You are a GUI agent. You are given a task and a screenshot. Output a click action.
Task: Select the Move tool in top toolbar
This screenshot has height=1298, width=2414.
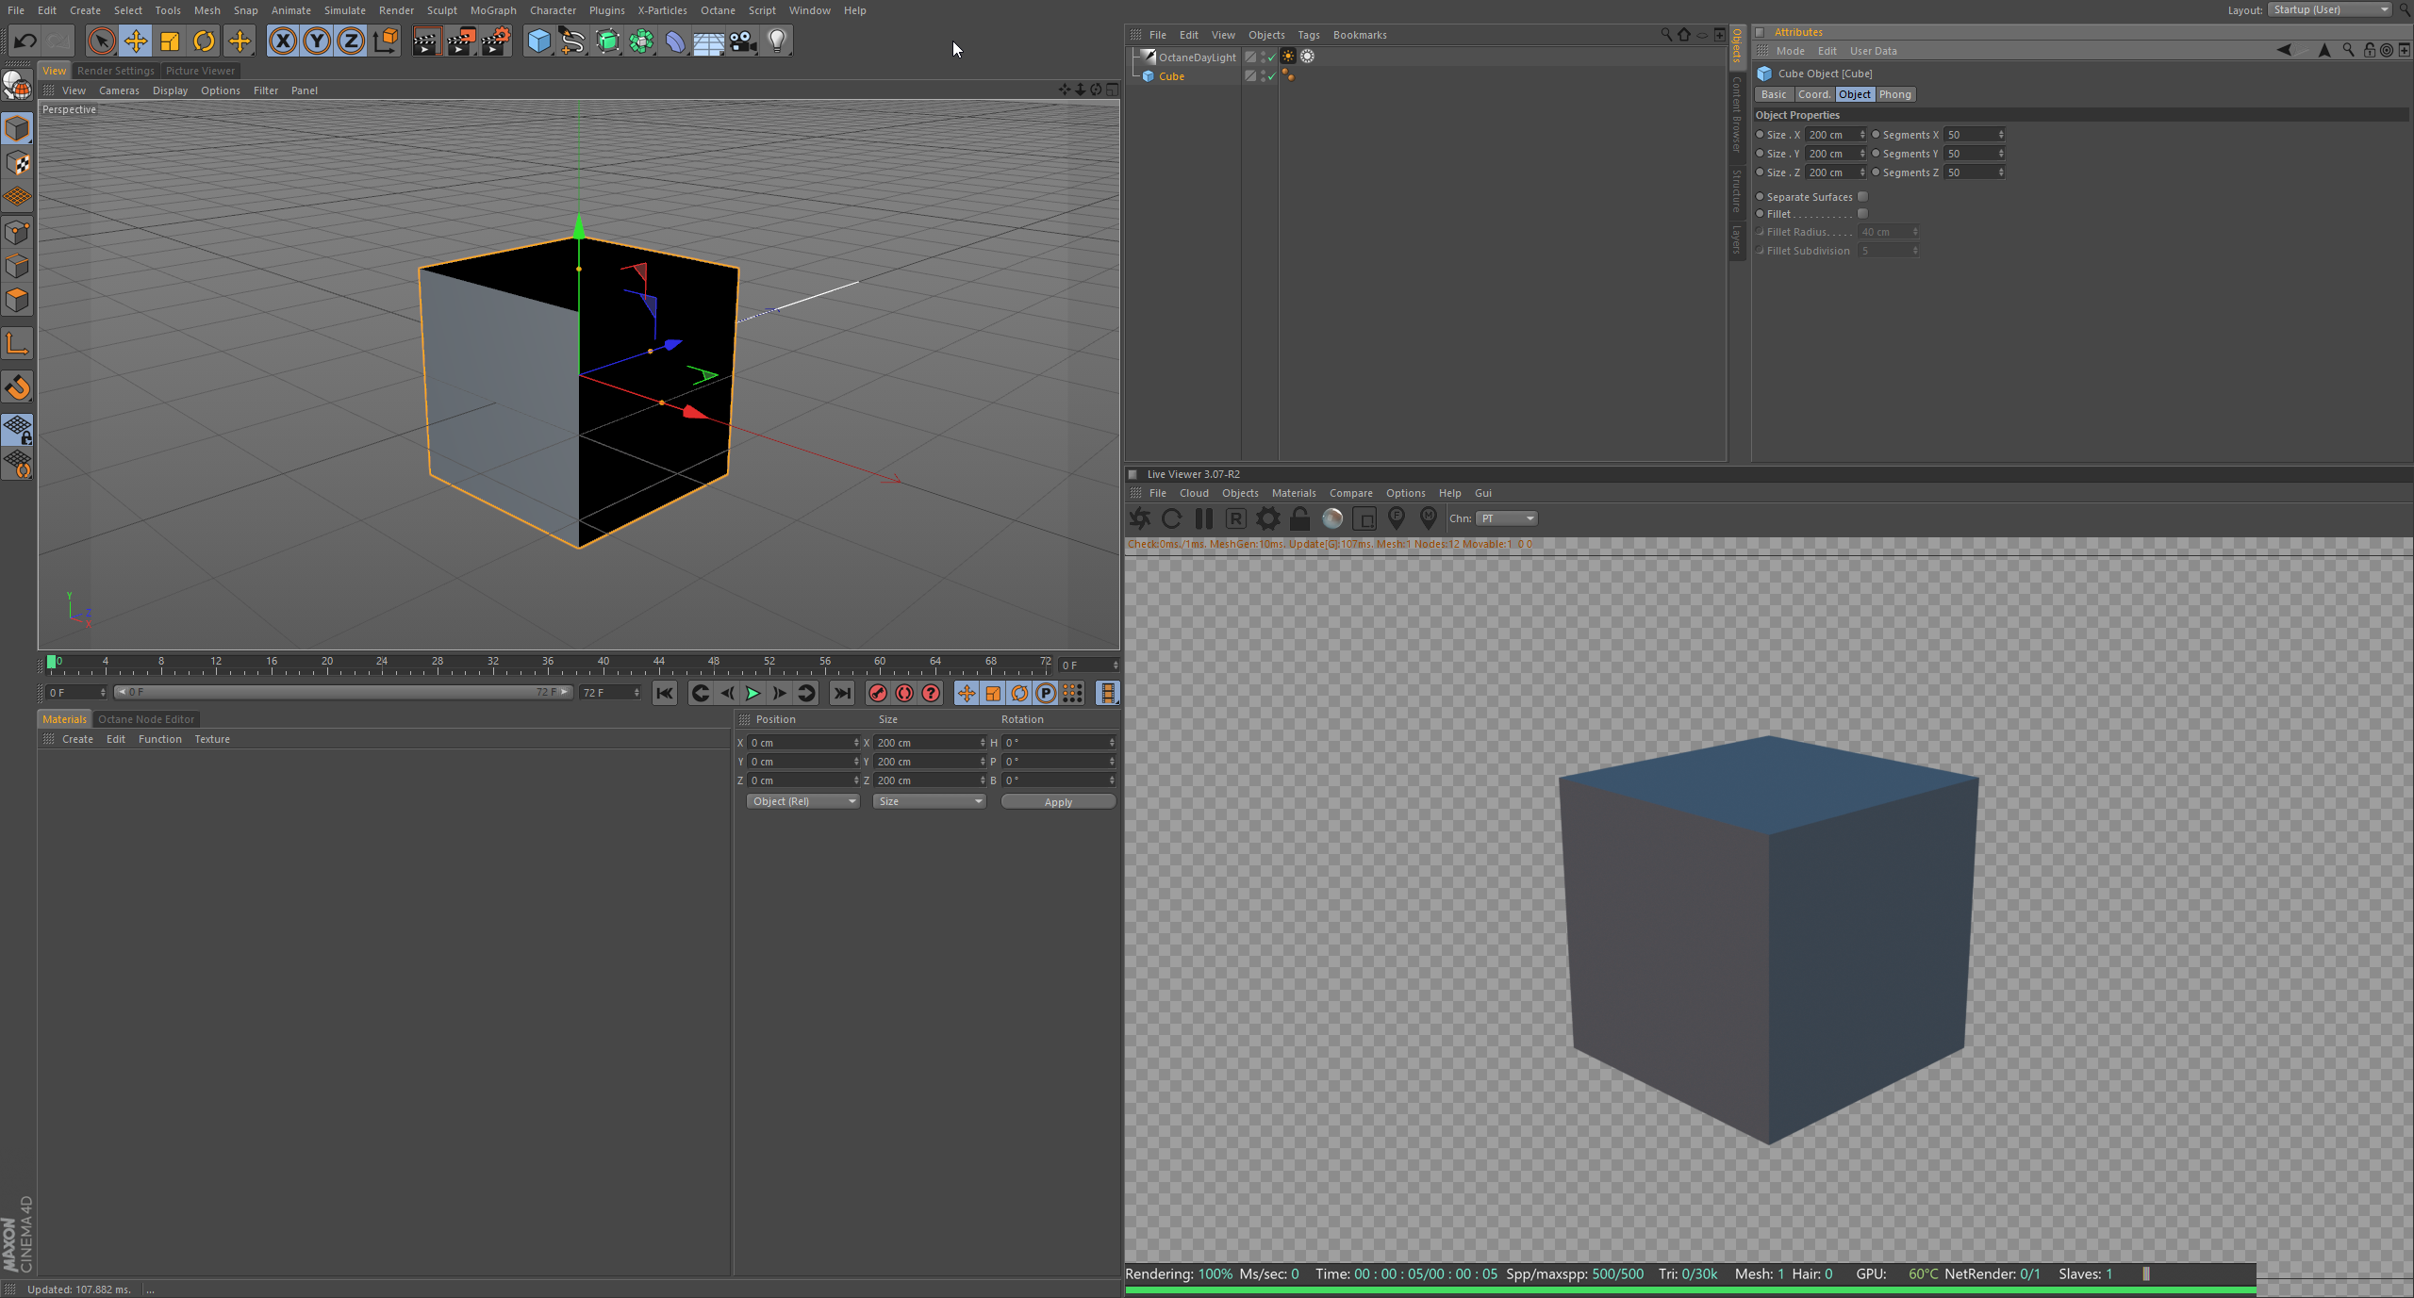136,41
